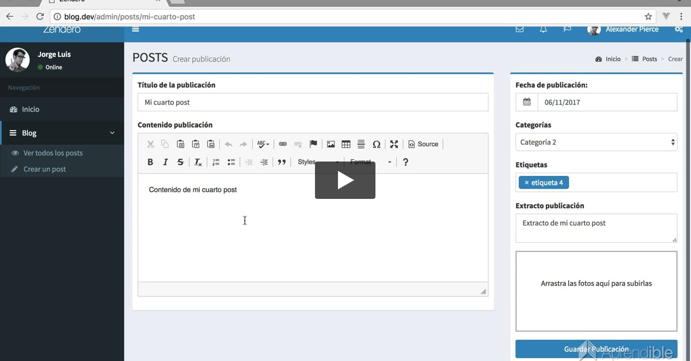Click the About CKEditor question mark

(405, 162)
